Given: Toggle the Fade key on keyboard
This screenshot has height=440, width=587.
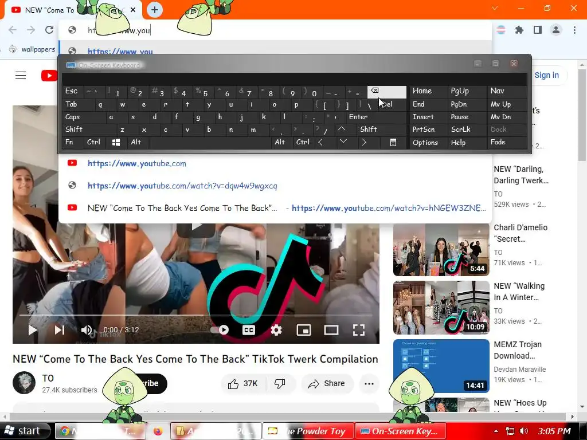Looking at the screenshot, I should tap(507, 142).
